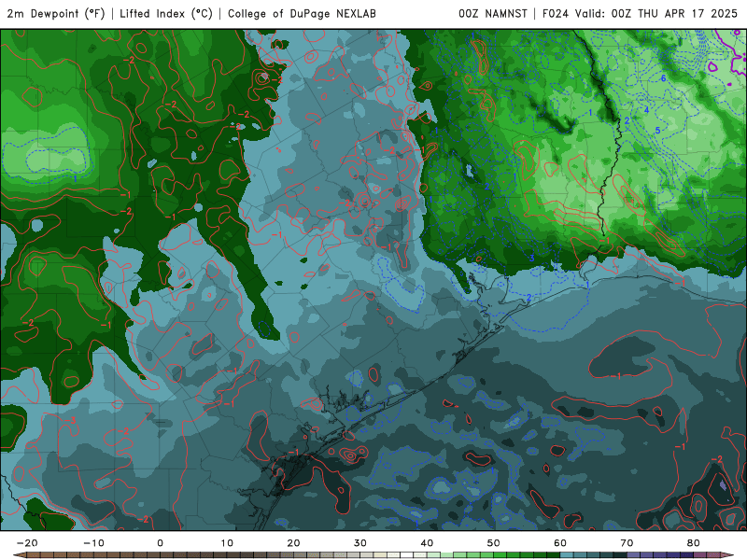This screenshot has height=560, width=747.
Task: Click the 0 label on the color scale
Action: (160, 543)
